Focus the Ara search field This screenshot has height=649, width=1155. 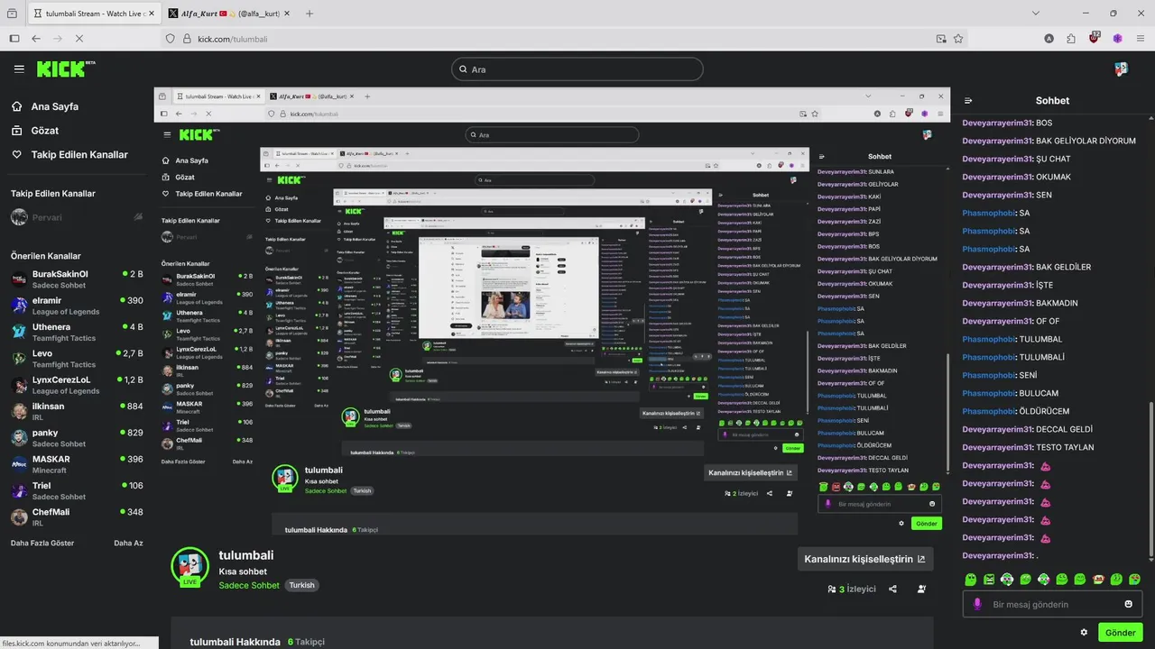coord(577,69)
